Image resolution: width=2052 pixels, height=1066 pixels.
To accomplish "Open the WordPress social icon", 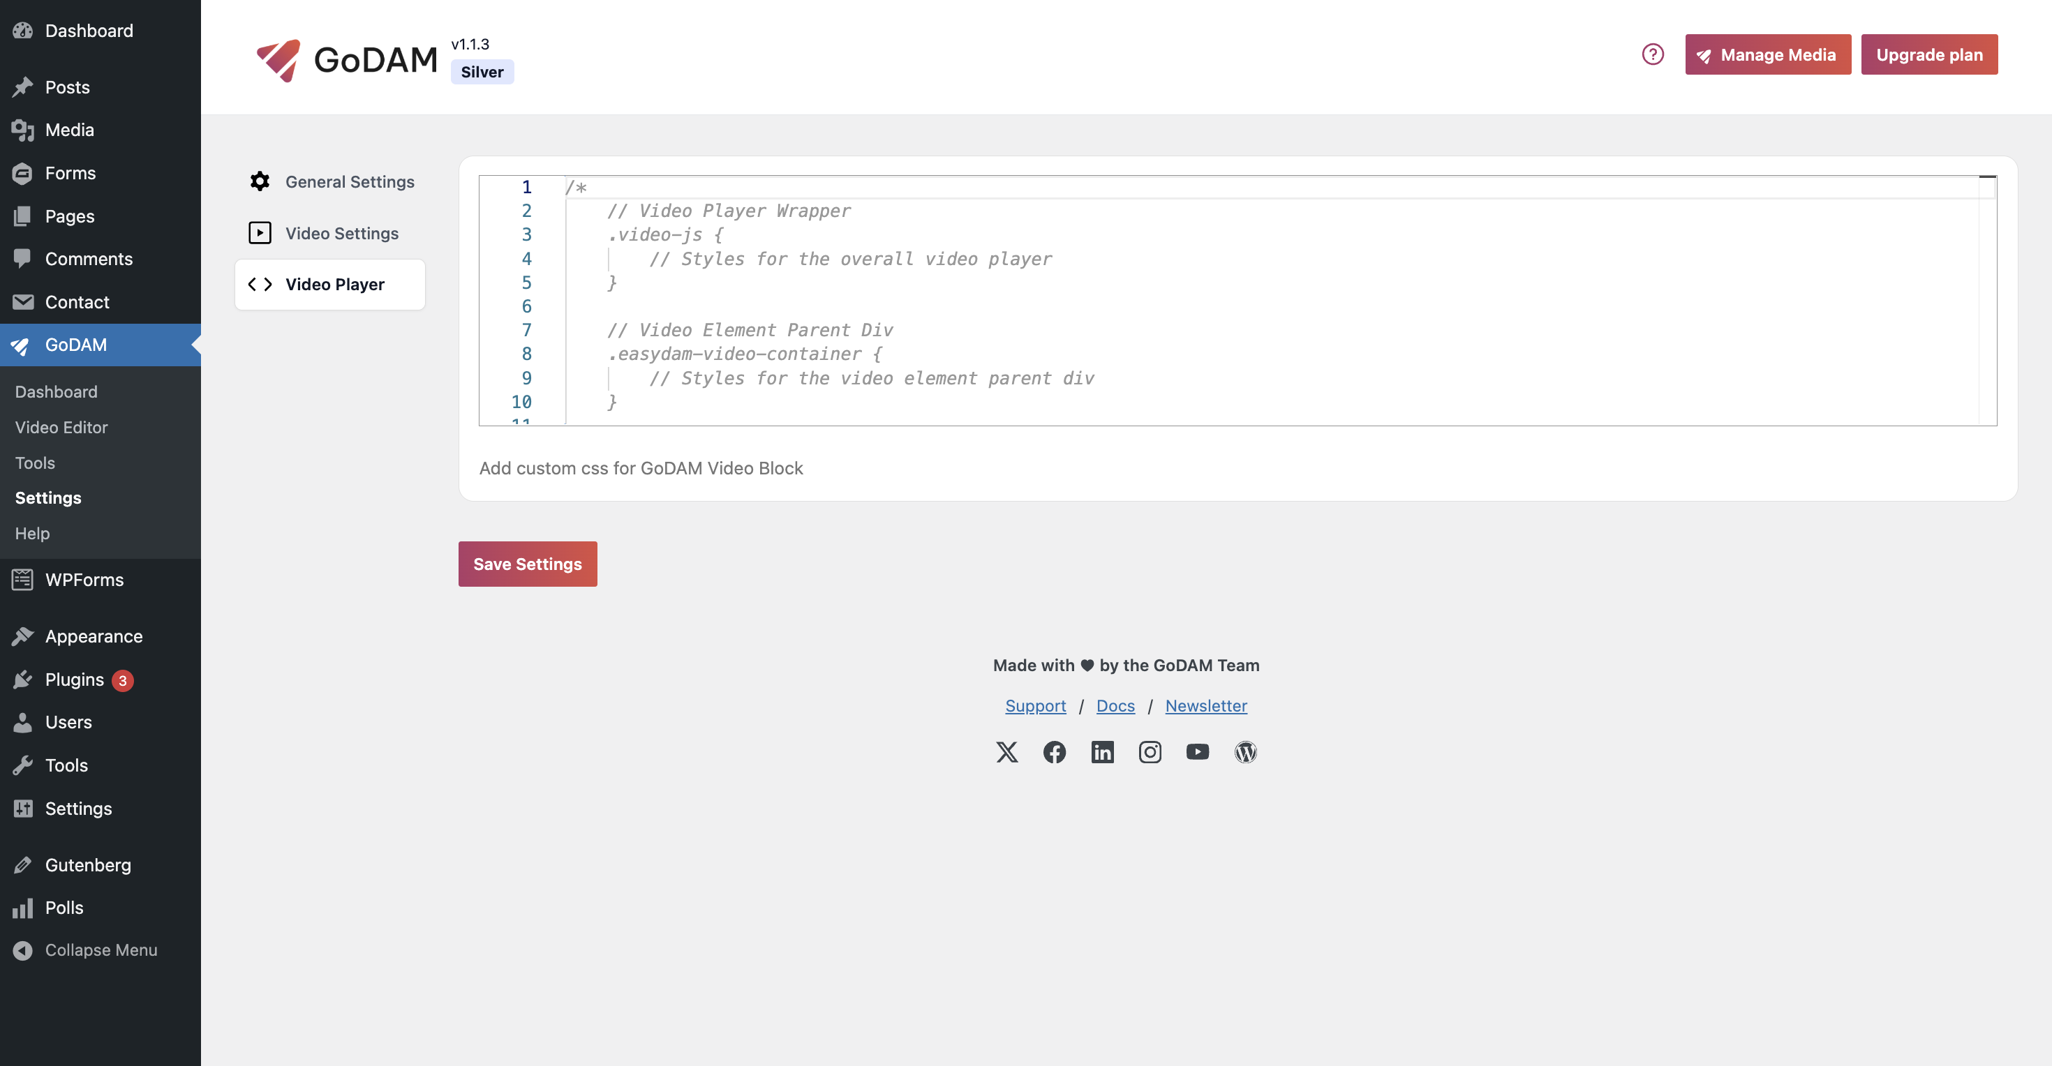I will point(1245,751).
